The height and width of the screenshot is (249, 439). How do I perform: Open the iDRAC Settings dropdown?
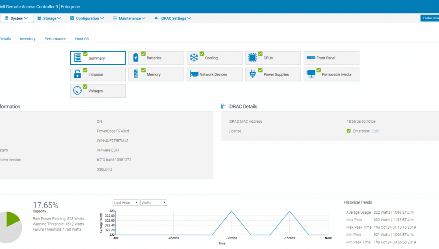pyautogui.click(x=173, y=18)
